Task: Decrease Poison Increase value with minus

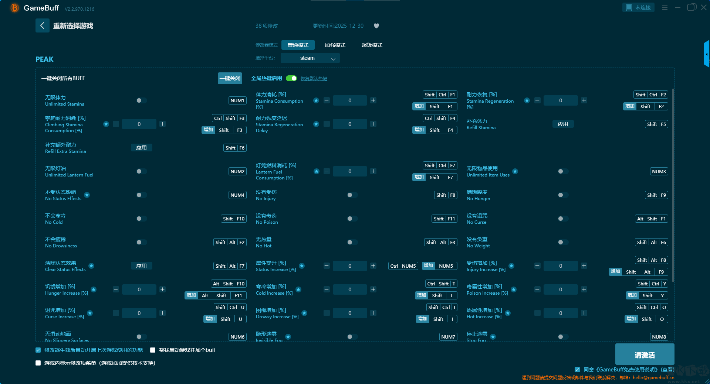Action: coord(537,289)
